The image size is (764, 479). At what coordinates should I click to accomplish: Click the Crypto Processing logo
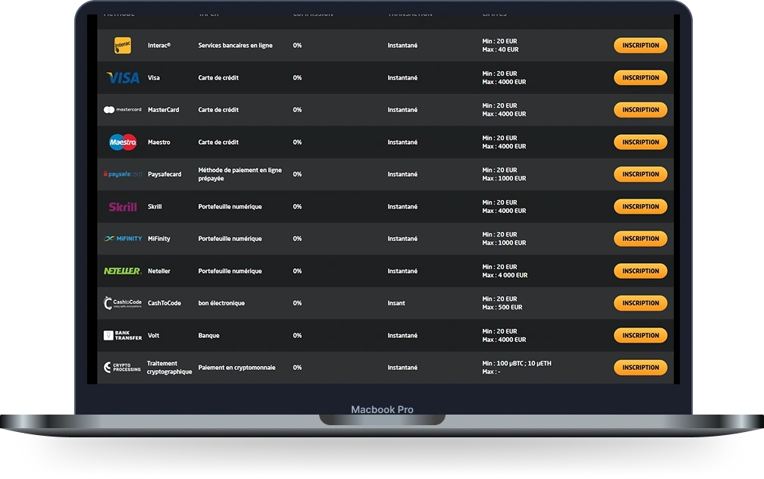point(122,368)
